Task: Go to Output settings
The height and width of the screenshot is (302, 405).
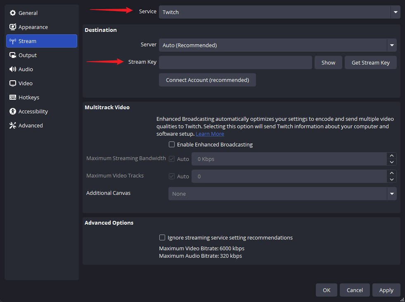Action: point(42,55)
